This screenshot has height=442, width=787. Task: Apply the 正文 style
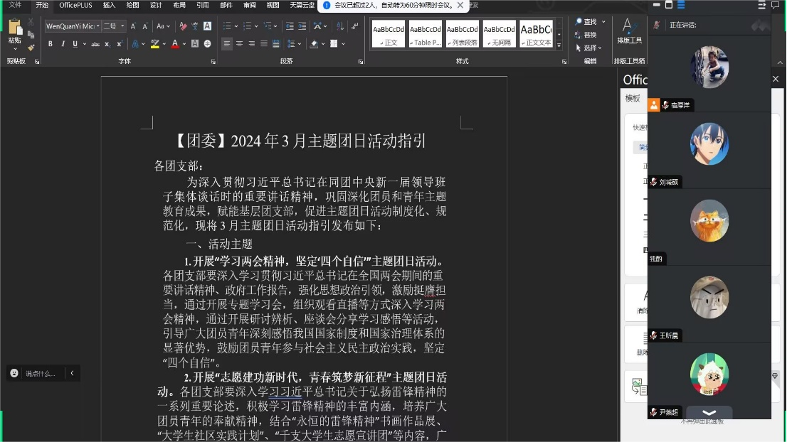(x=389, y=34)
